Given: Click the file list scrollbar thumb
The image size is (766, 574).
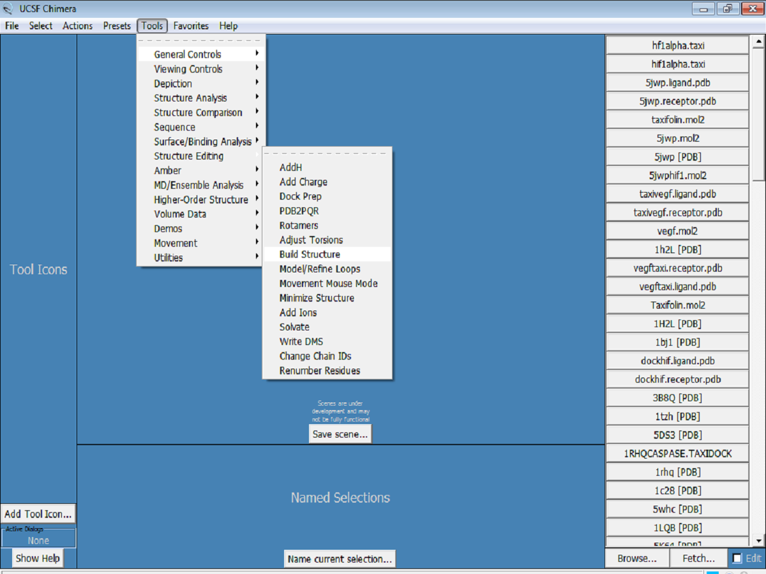Looking at the screenshot, I should coord(758,115).
